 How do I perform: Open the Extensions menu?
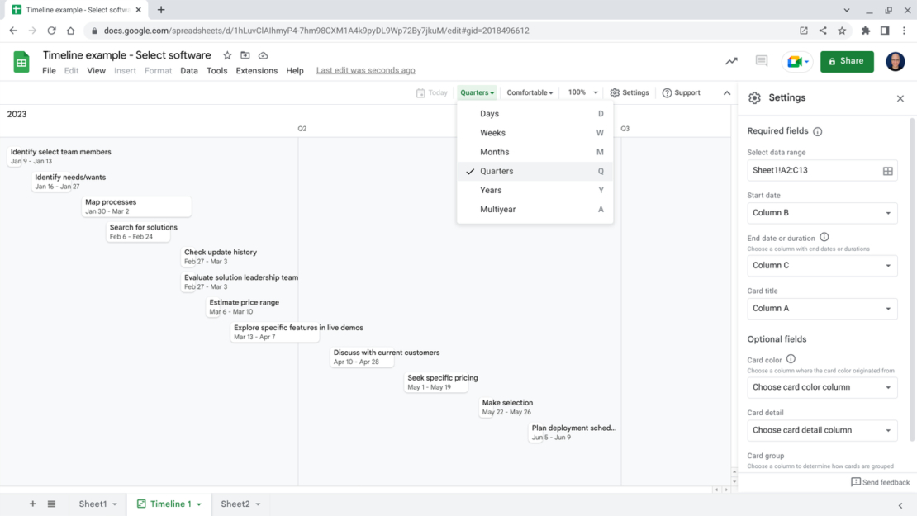(x=256, y=70)
